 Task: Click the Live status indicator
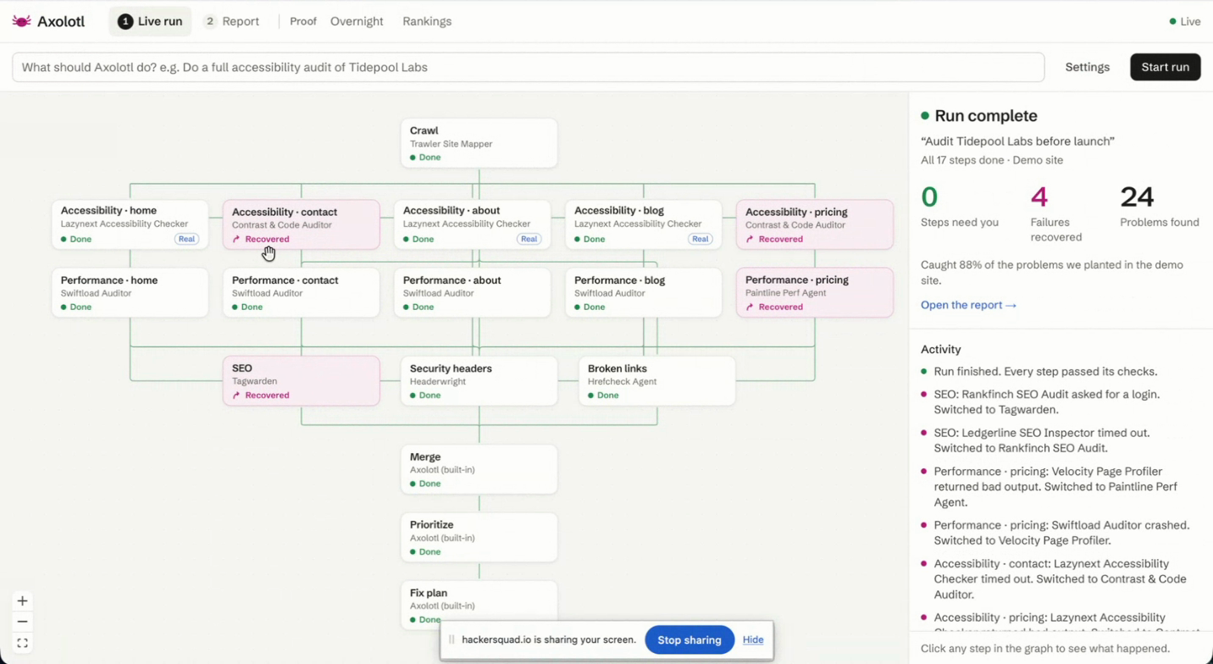click(1185, 21)
